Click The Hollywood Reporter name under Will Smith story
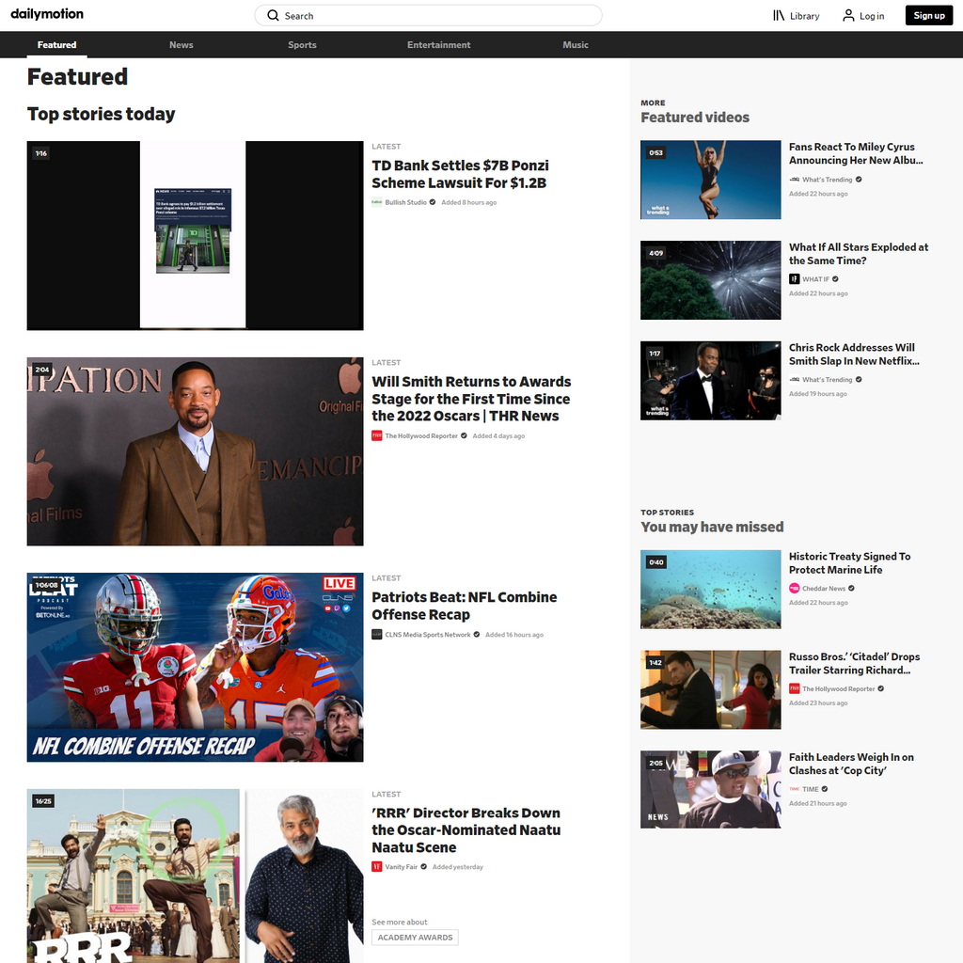 [421, 435]
